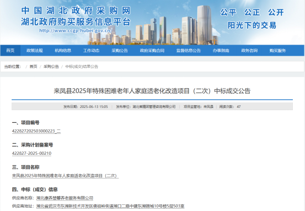Open 采购公告 from the navigation bar

tap(120, 51)
